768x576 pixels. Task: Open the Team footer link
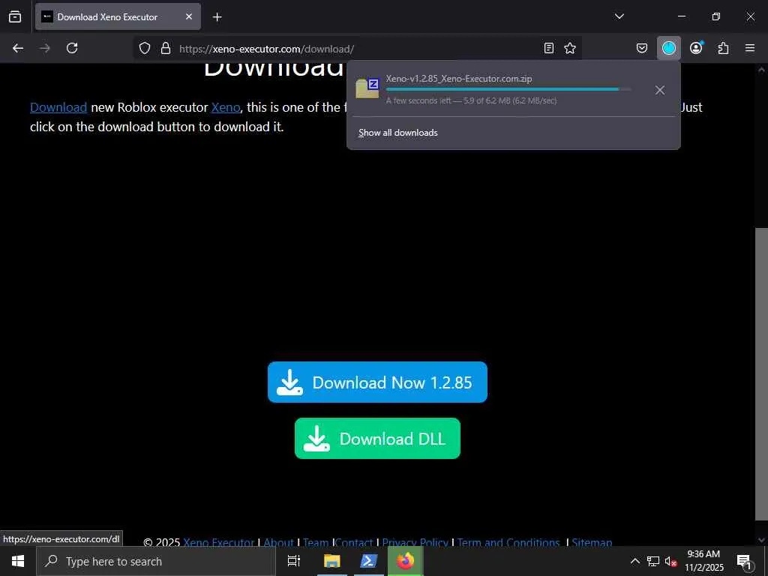[x=316, y=542]
